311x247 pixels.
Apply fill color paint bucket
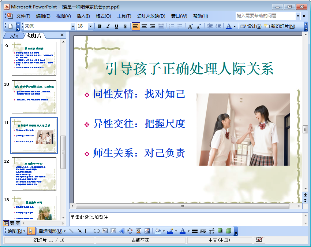pyautogui.click(x=158, y=231)
